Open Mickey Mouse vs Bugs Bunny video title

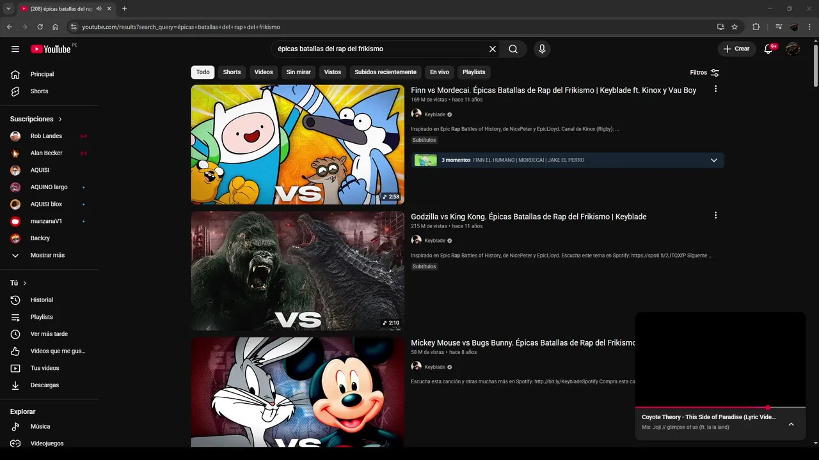coord(523,343)
